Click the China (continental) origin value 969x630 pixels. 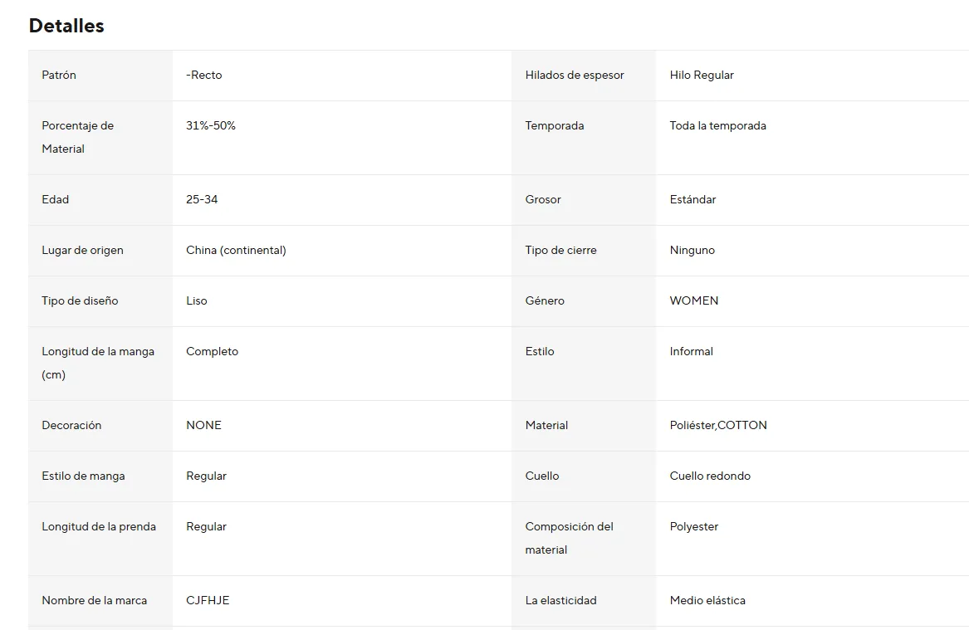tap(236, 250)
